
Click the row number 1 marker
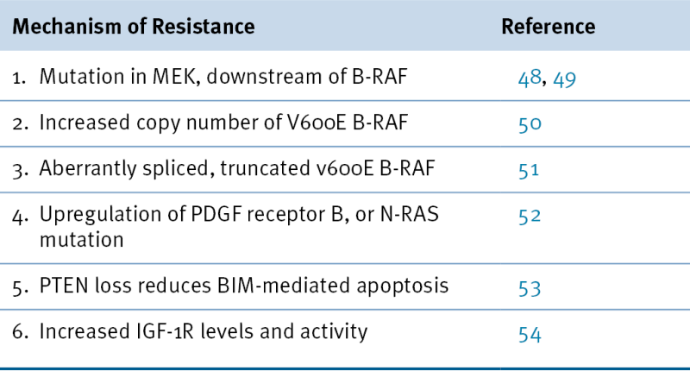click(x=20, y=78)
